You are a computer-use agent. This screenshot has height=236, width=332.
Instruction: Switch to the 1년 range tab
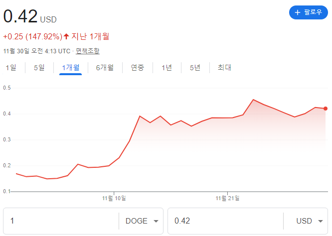pos(167,68)
